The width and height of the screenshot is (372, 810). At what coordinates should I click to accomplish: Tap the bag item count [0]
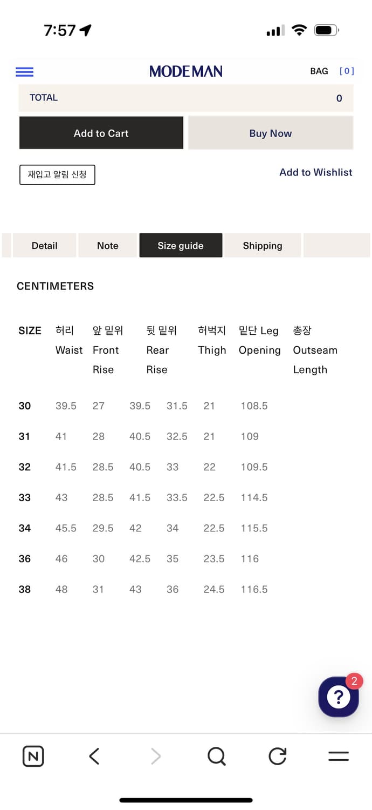point(347,71)
